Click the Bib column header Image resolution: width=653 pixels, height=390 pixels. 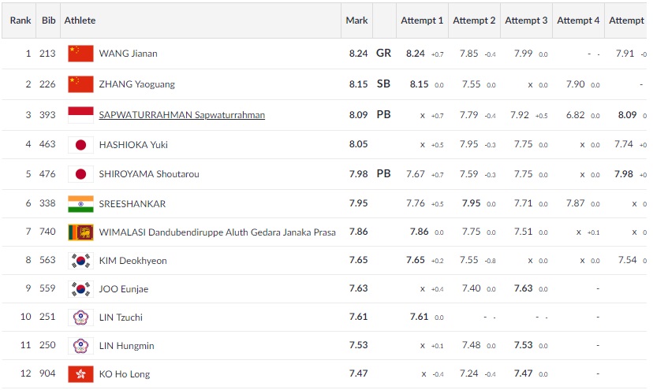point(48,20)
